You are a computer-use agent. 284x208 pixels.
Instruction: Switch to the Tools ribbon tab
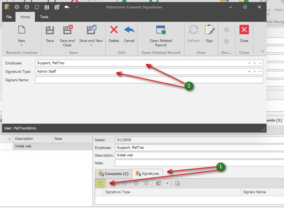44,17
